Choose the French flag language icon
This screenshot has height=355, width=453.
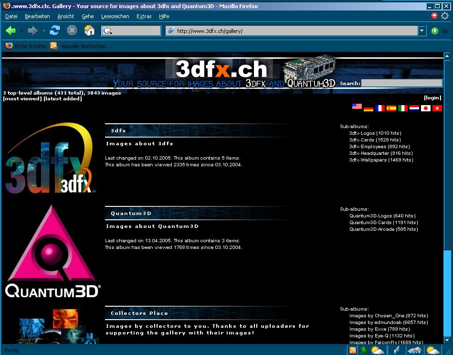[380, 108]
